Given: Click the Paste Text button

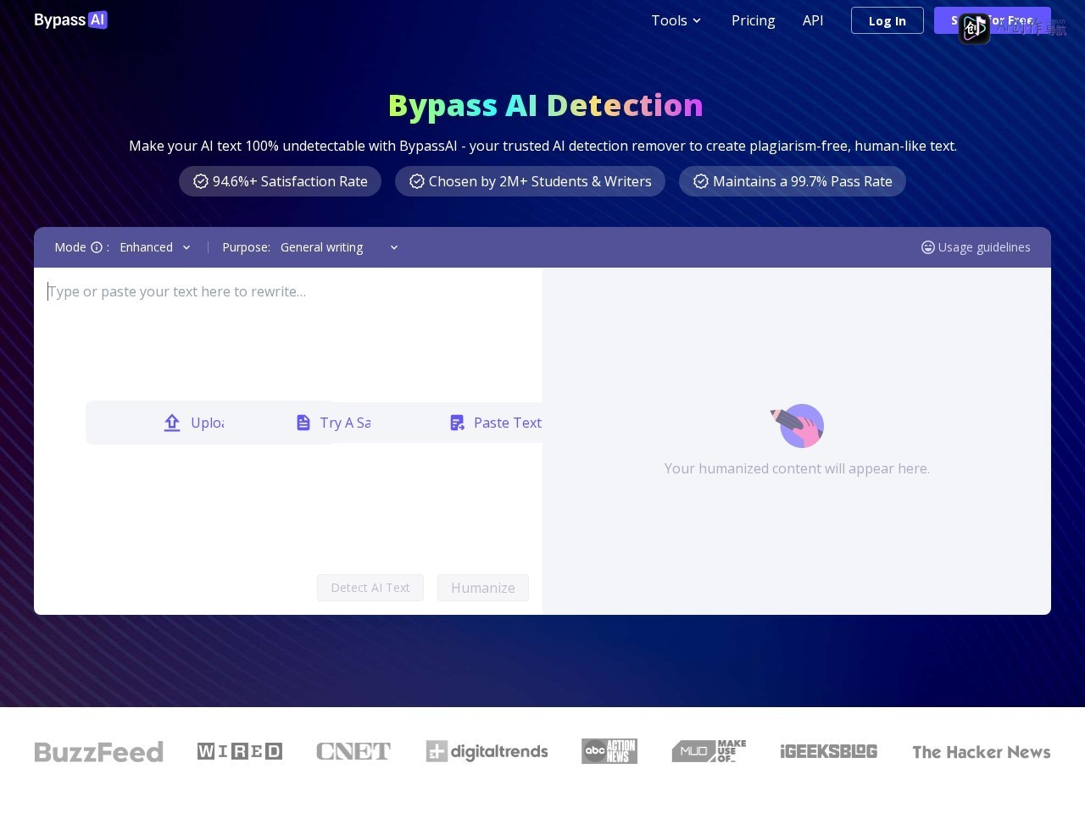Looking at the screenshot, I should pos(496,423).
